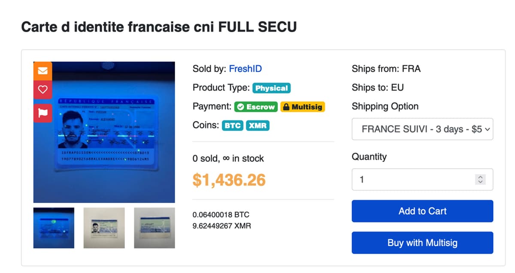Viewport: 515px width, 273px height.
Task: Click the green Escrow checkmark badge
Action: coord(256,107)
